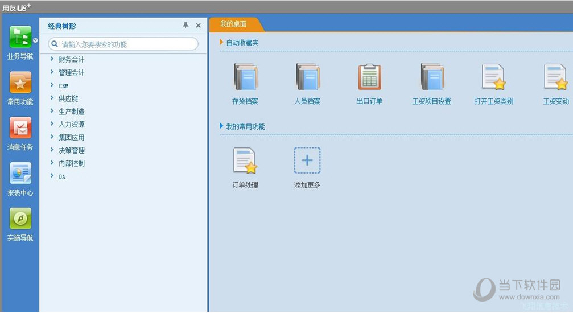Click the 业务导航 sidebar label
Viewport: 573px width, 313px height.
(x=20, y=56)
